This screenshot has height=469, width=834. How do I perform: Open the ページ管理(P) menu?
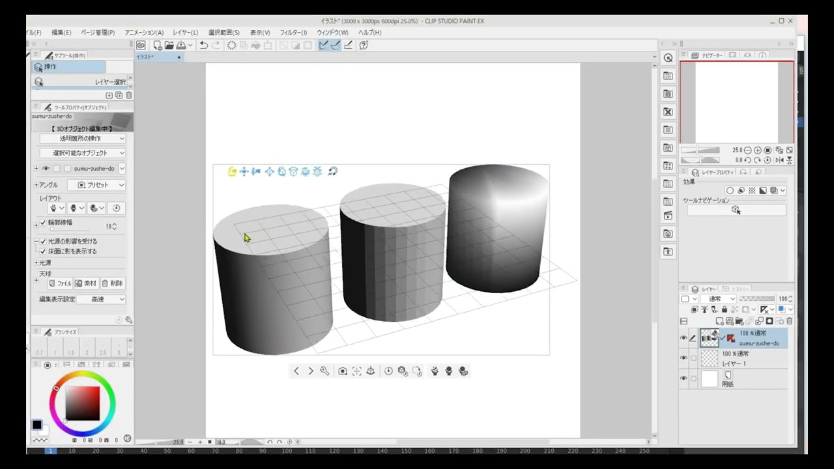97,33
